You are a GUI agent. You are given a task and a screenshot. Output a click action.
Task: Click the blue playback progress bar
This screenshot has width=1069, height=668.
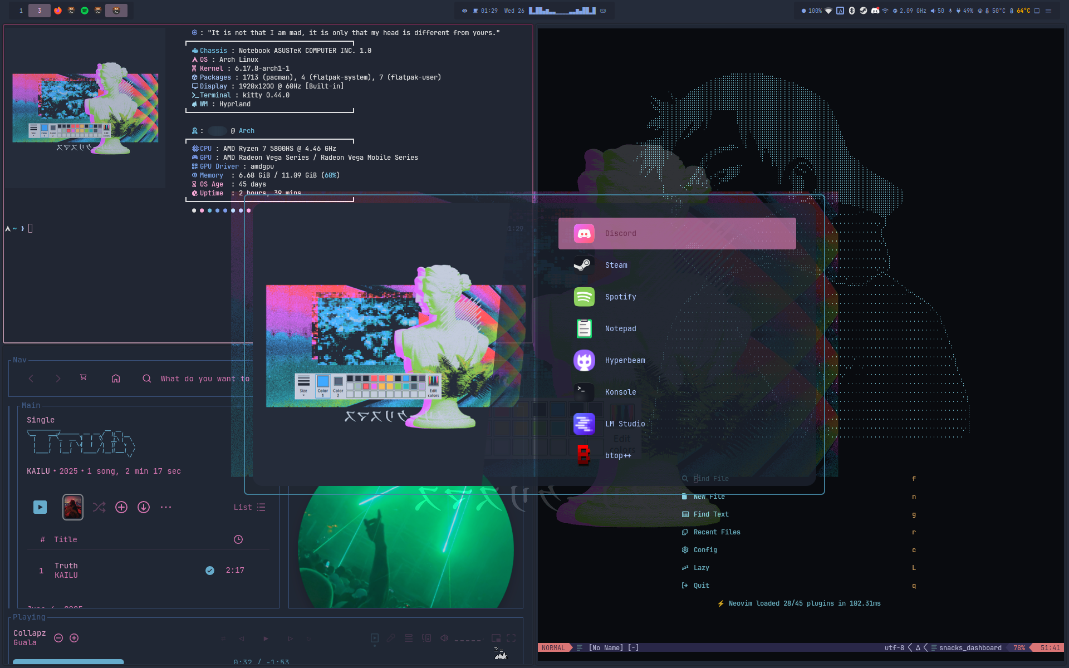[68, 661]
